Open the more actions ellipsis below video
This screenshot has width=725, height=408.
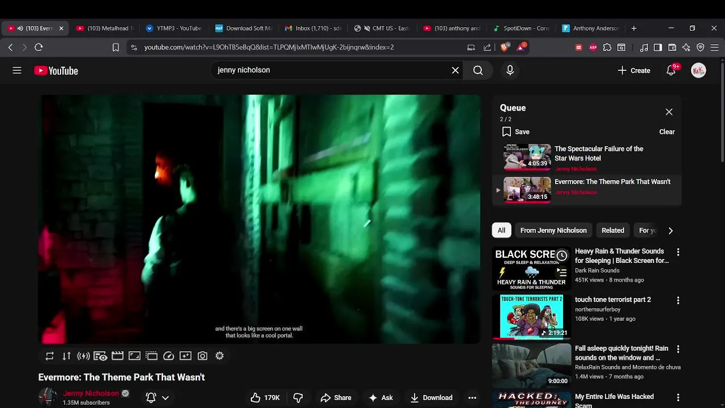pyautogui.click(x=472, y=398)
